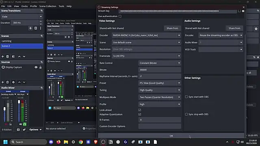The height and width of the screenshot is (146, 260).
Task: Move source up in the Sources list
Action: 19,82
